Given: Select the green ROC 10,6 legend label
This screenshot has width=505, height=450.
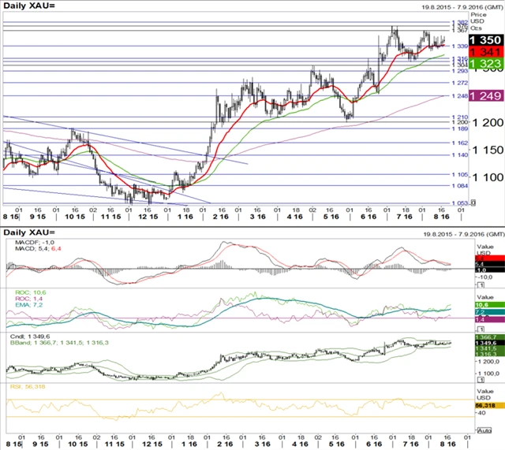Looking at the screenshot, I should point(23,292).
